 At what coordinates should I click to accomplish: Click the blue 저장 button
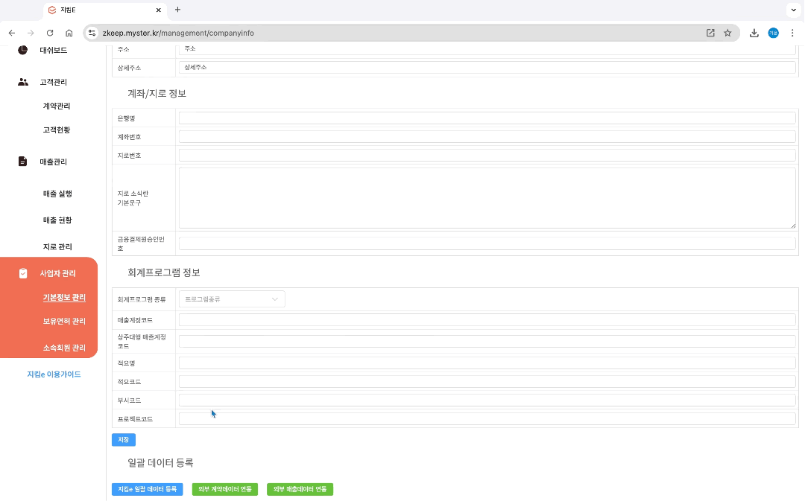tap(124, 439)
